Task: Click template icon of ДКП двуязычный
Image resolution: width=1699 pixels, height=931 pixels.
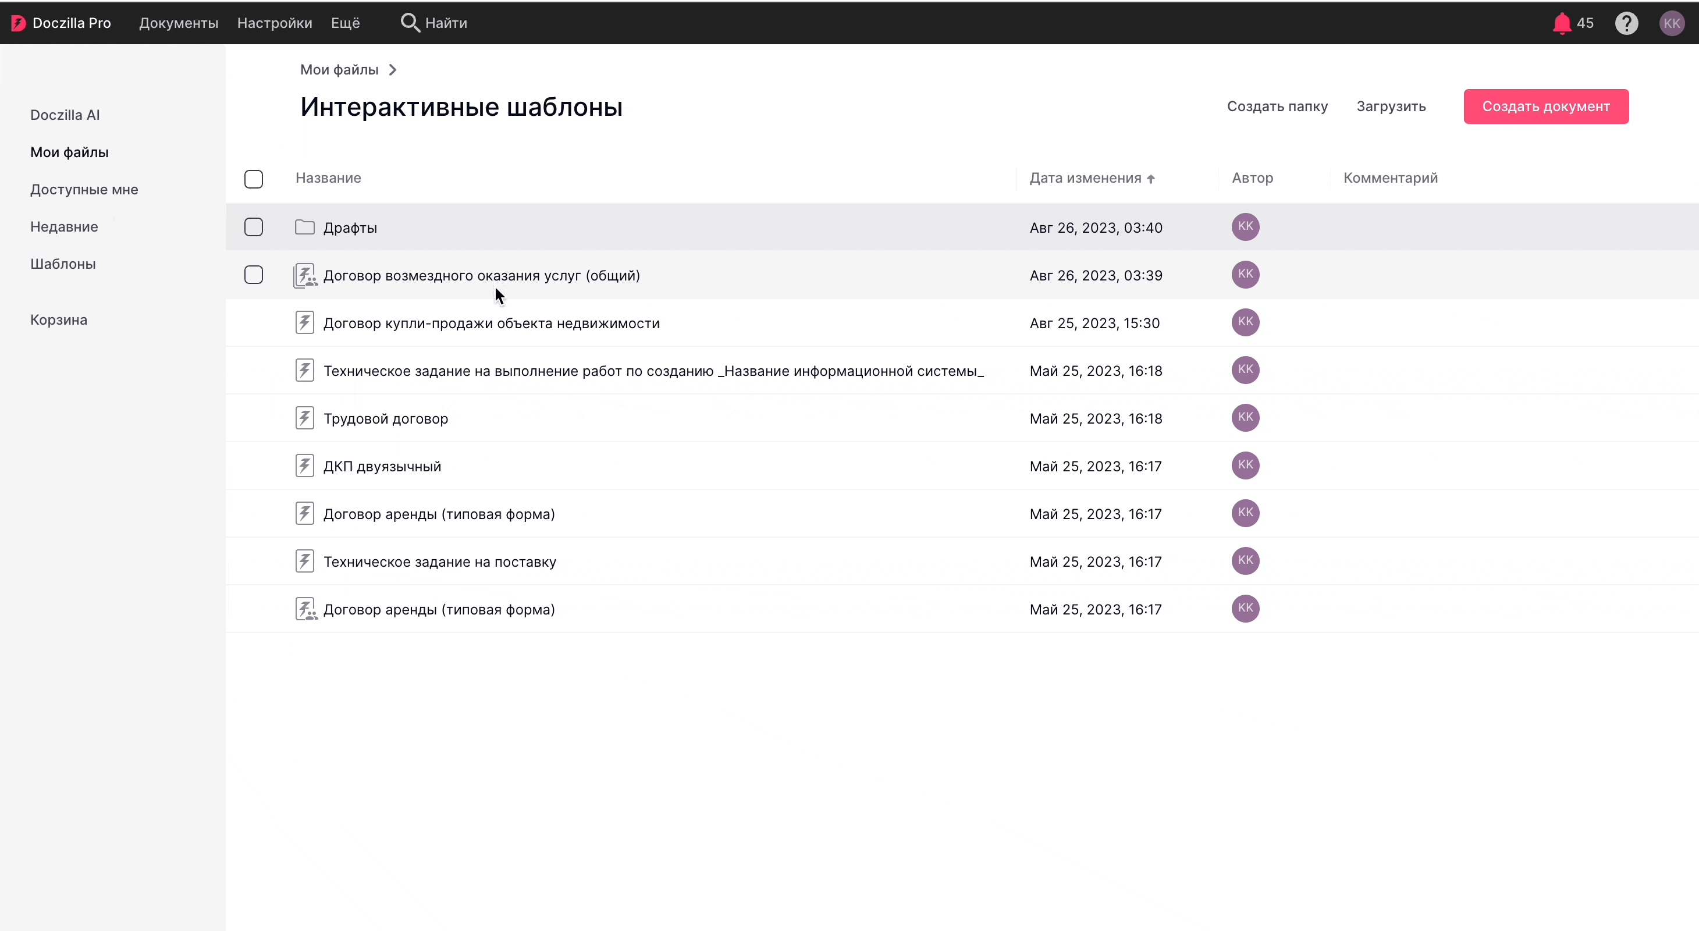Action: point(304,465)
